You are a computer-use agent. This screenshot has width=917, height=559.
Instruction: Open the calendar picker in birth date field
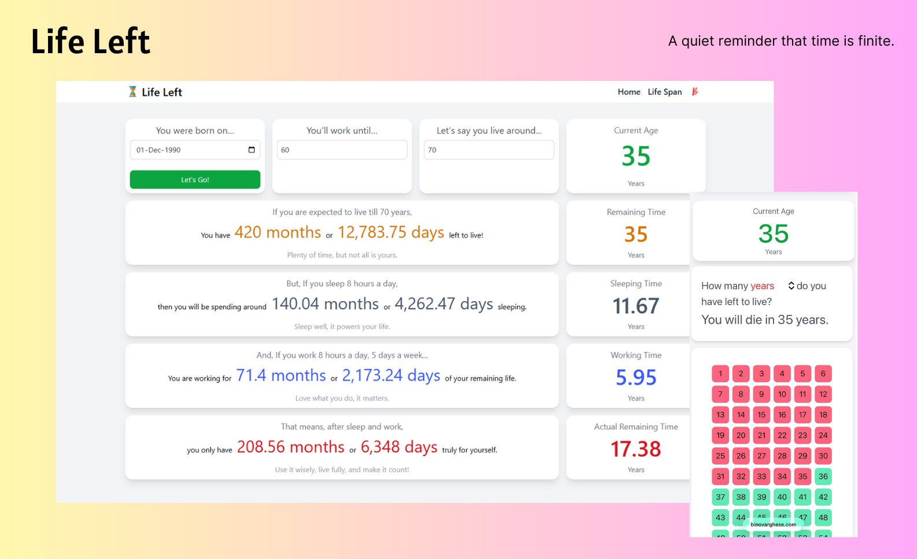coord(252,150)
